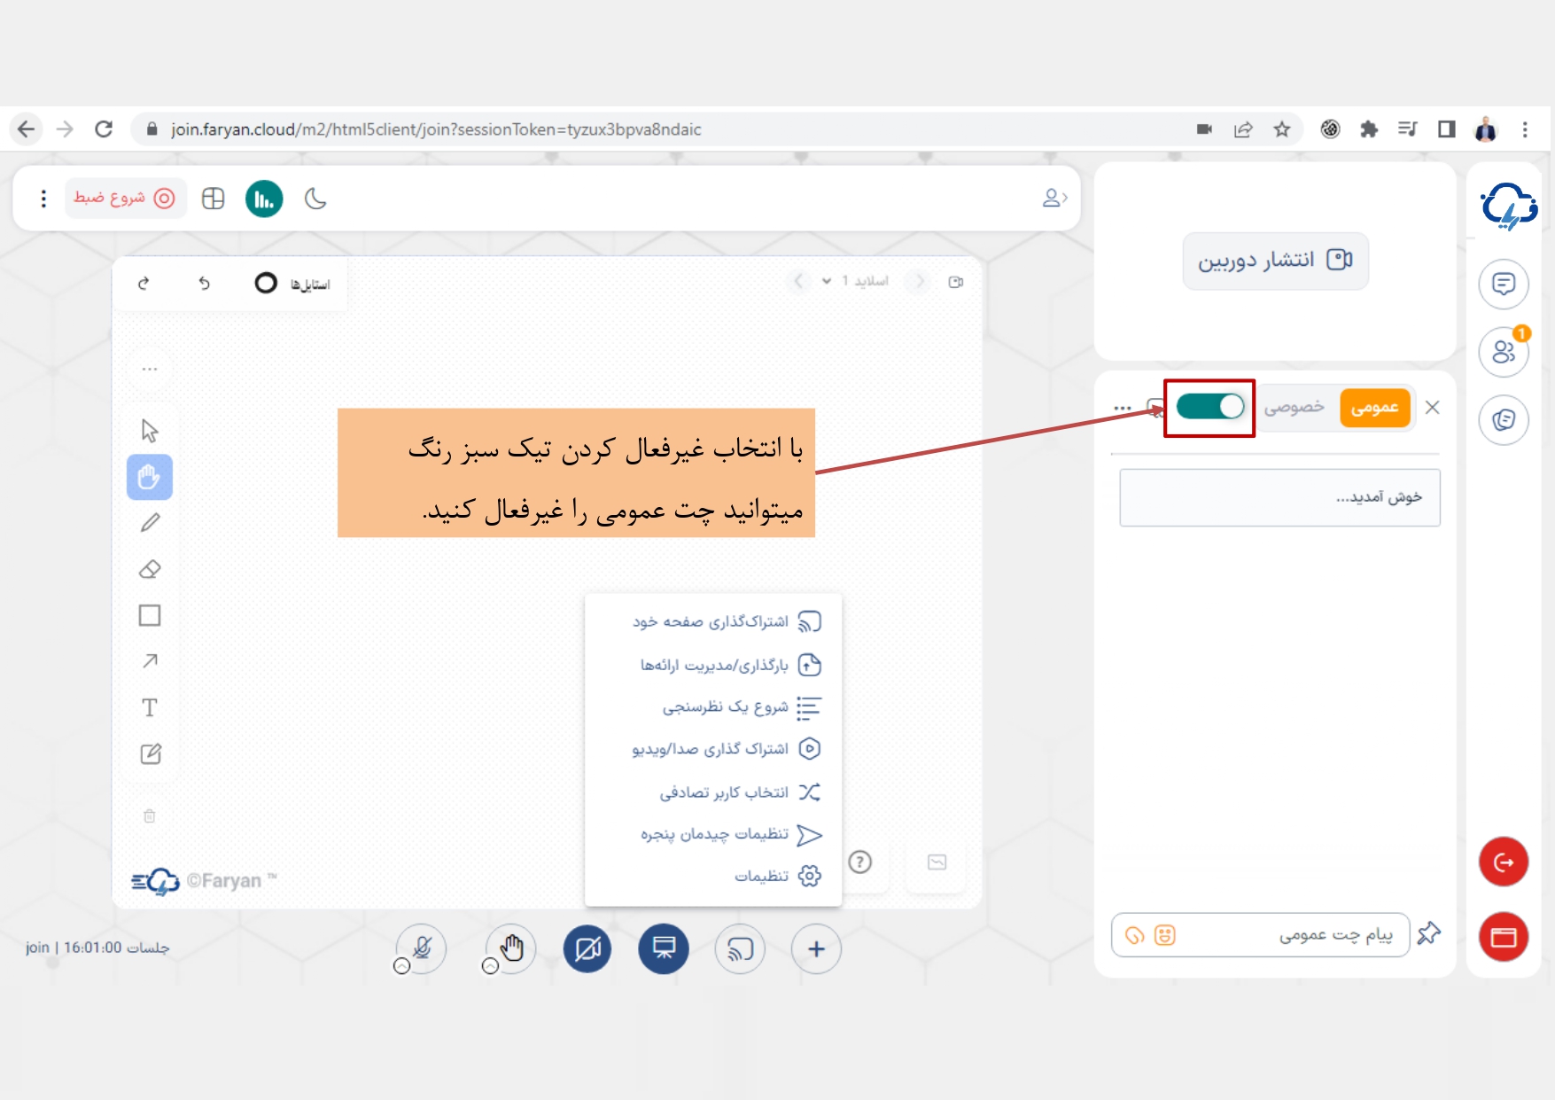Expand the plus actions menu

click(x=816, y=949)
